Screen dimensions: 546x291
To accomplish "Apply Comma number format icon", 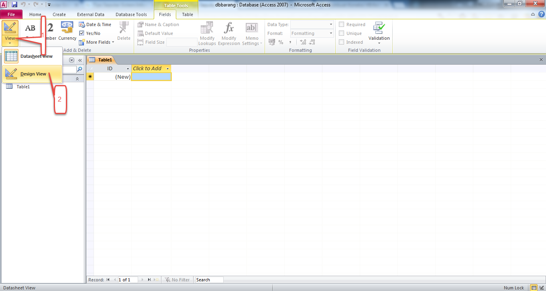I will pyautogui.click(x=290, y=42).
